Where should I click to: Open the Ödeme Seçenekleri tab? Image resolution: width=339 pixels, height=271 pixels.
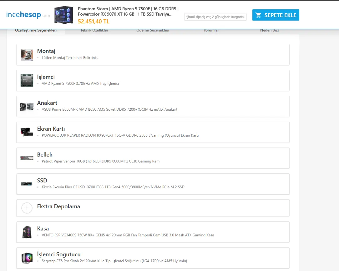click(153, 30)
